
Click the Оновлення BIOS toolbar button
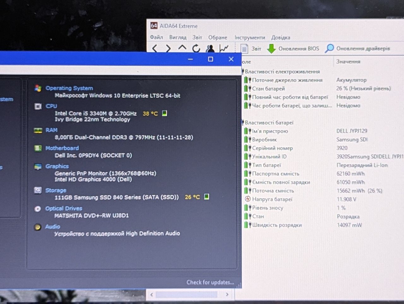[x=293, y=49]
